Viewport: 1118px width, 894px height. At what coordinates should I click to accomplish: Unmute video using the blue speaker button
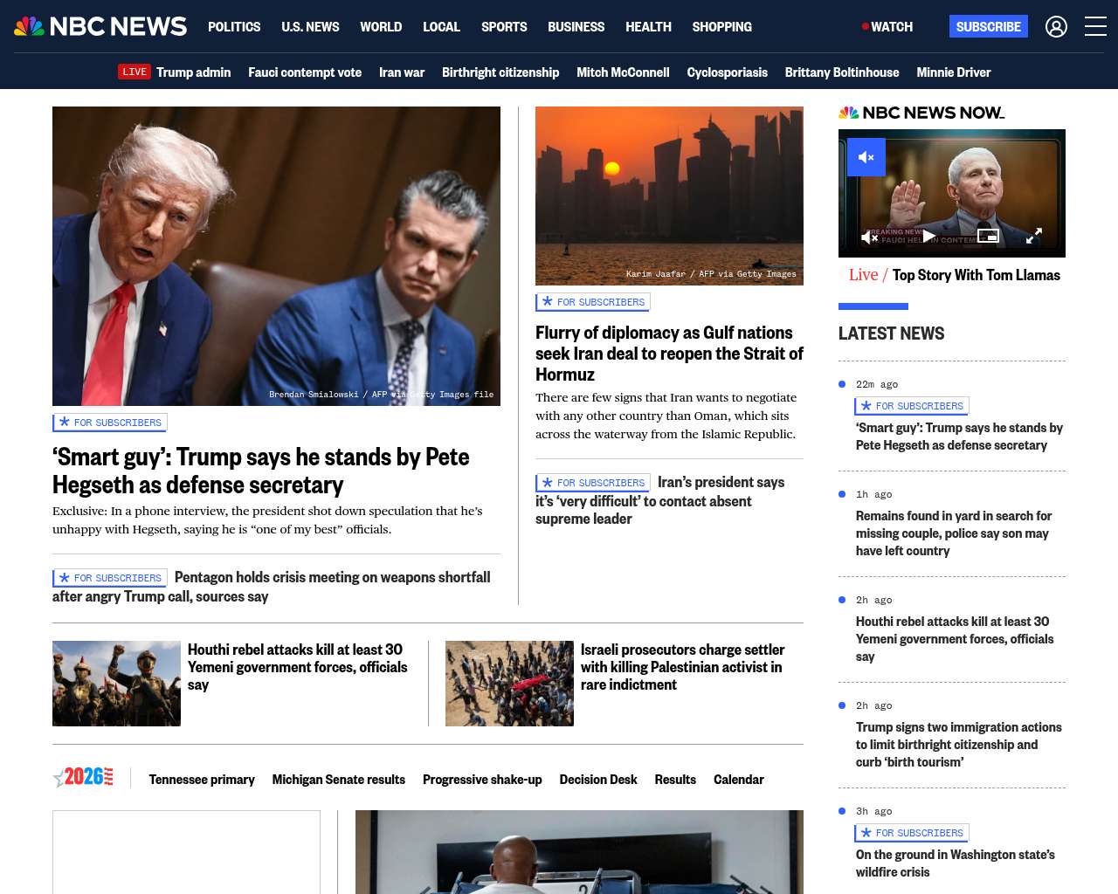point(866,157)
